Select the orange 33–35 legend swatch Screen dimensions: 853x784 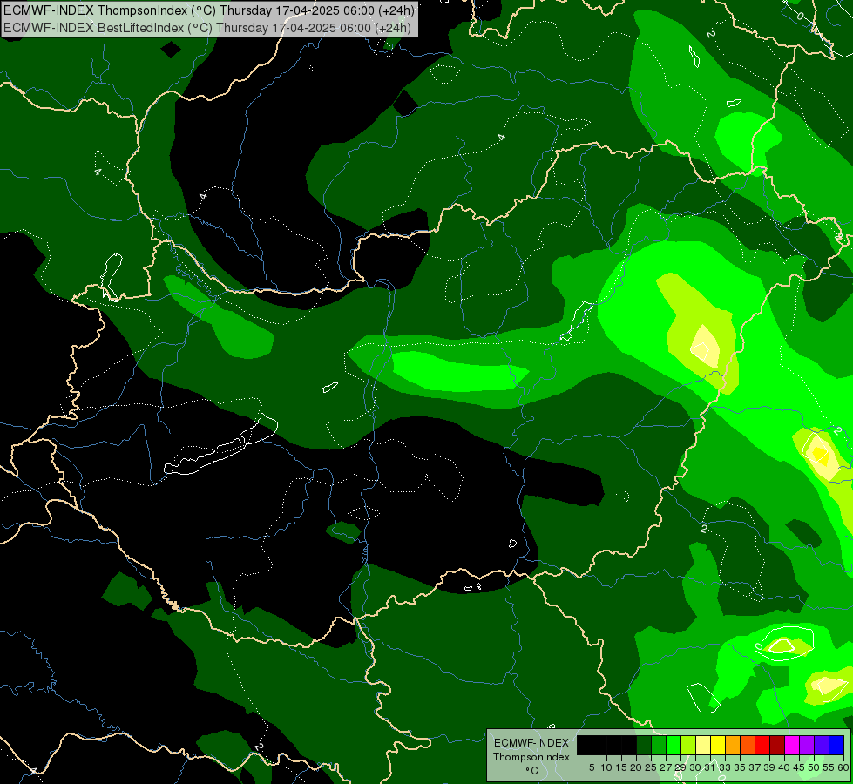pyautogui.click(x=733, y=745)
